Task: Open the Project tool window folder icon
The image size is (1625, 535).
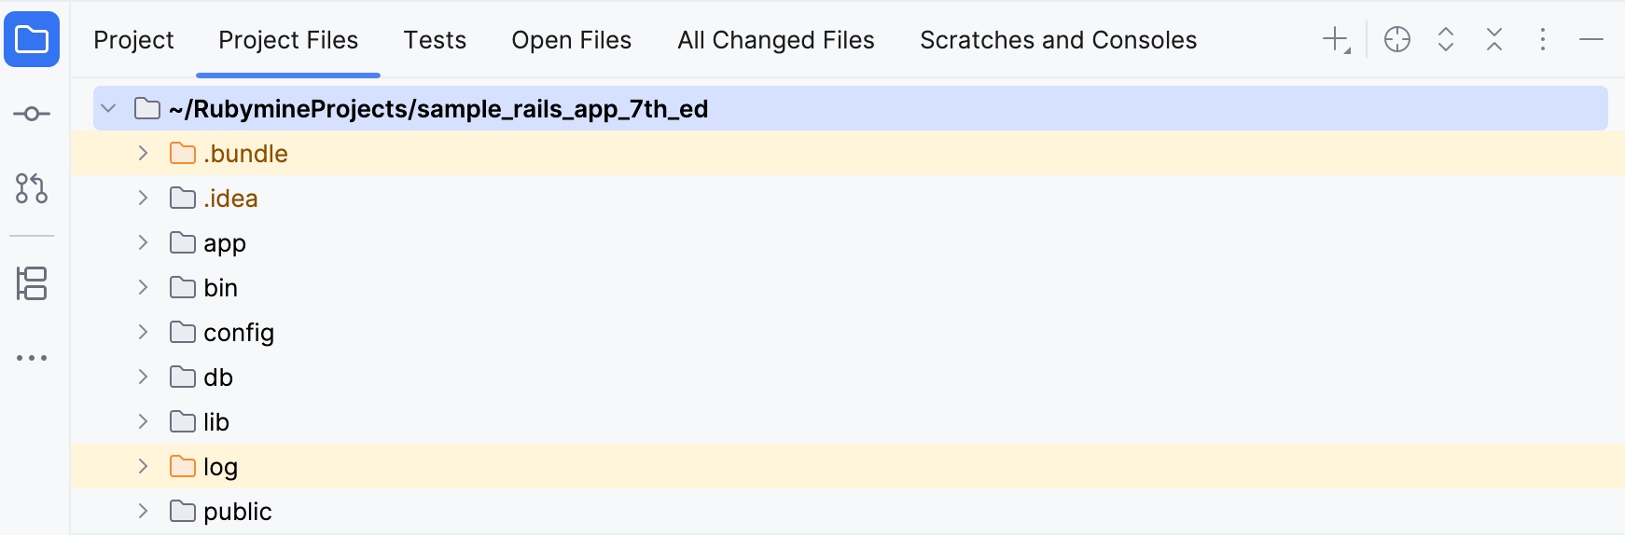Action: pos(32,40)
